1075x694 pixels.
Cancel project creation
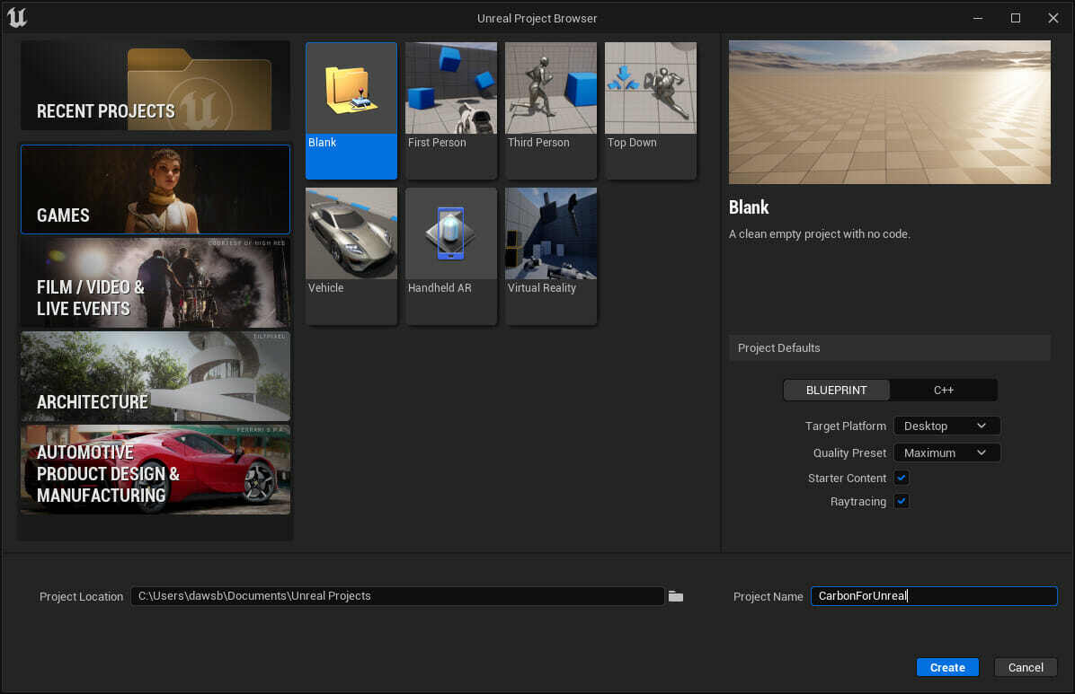pos(1026,667)
